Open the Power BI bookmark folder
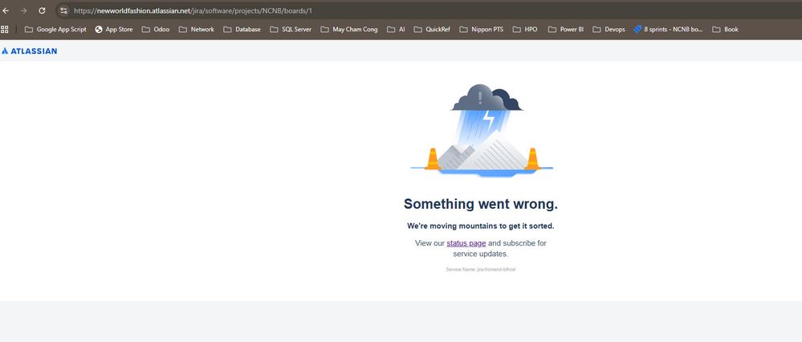This screenshot has height=342, width=802. (x=566, y=29)
